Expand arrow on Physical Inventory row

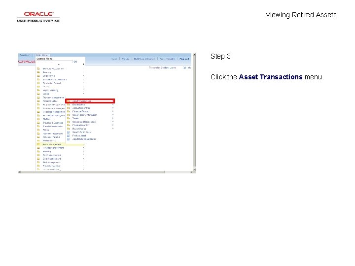point(113,125)
